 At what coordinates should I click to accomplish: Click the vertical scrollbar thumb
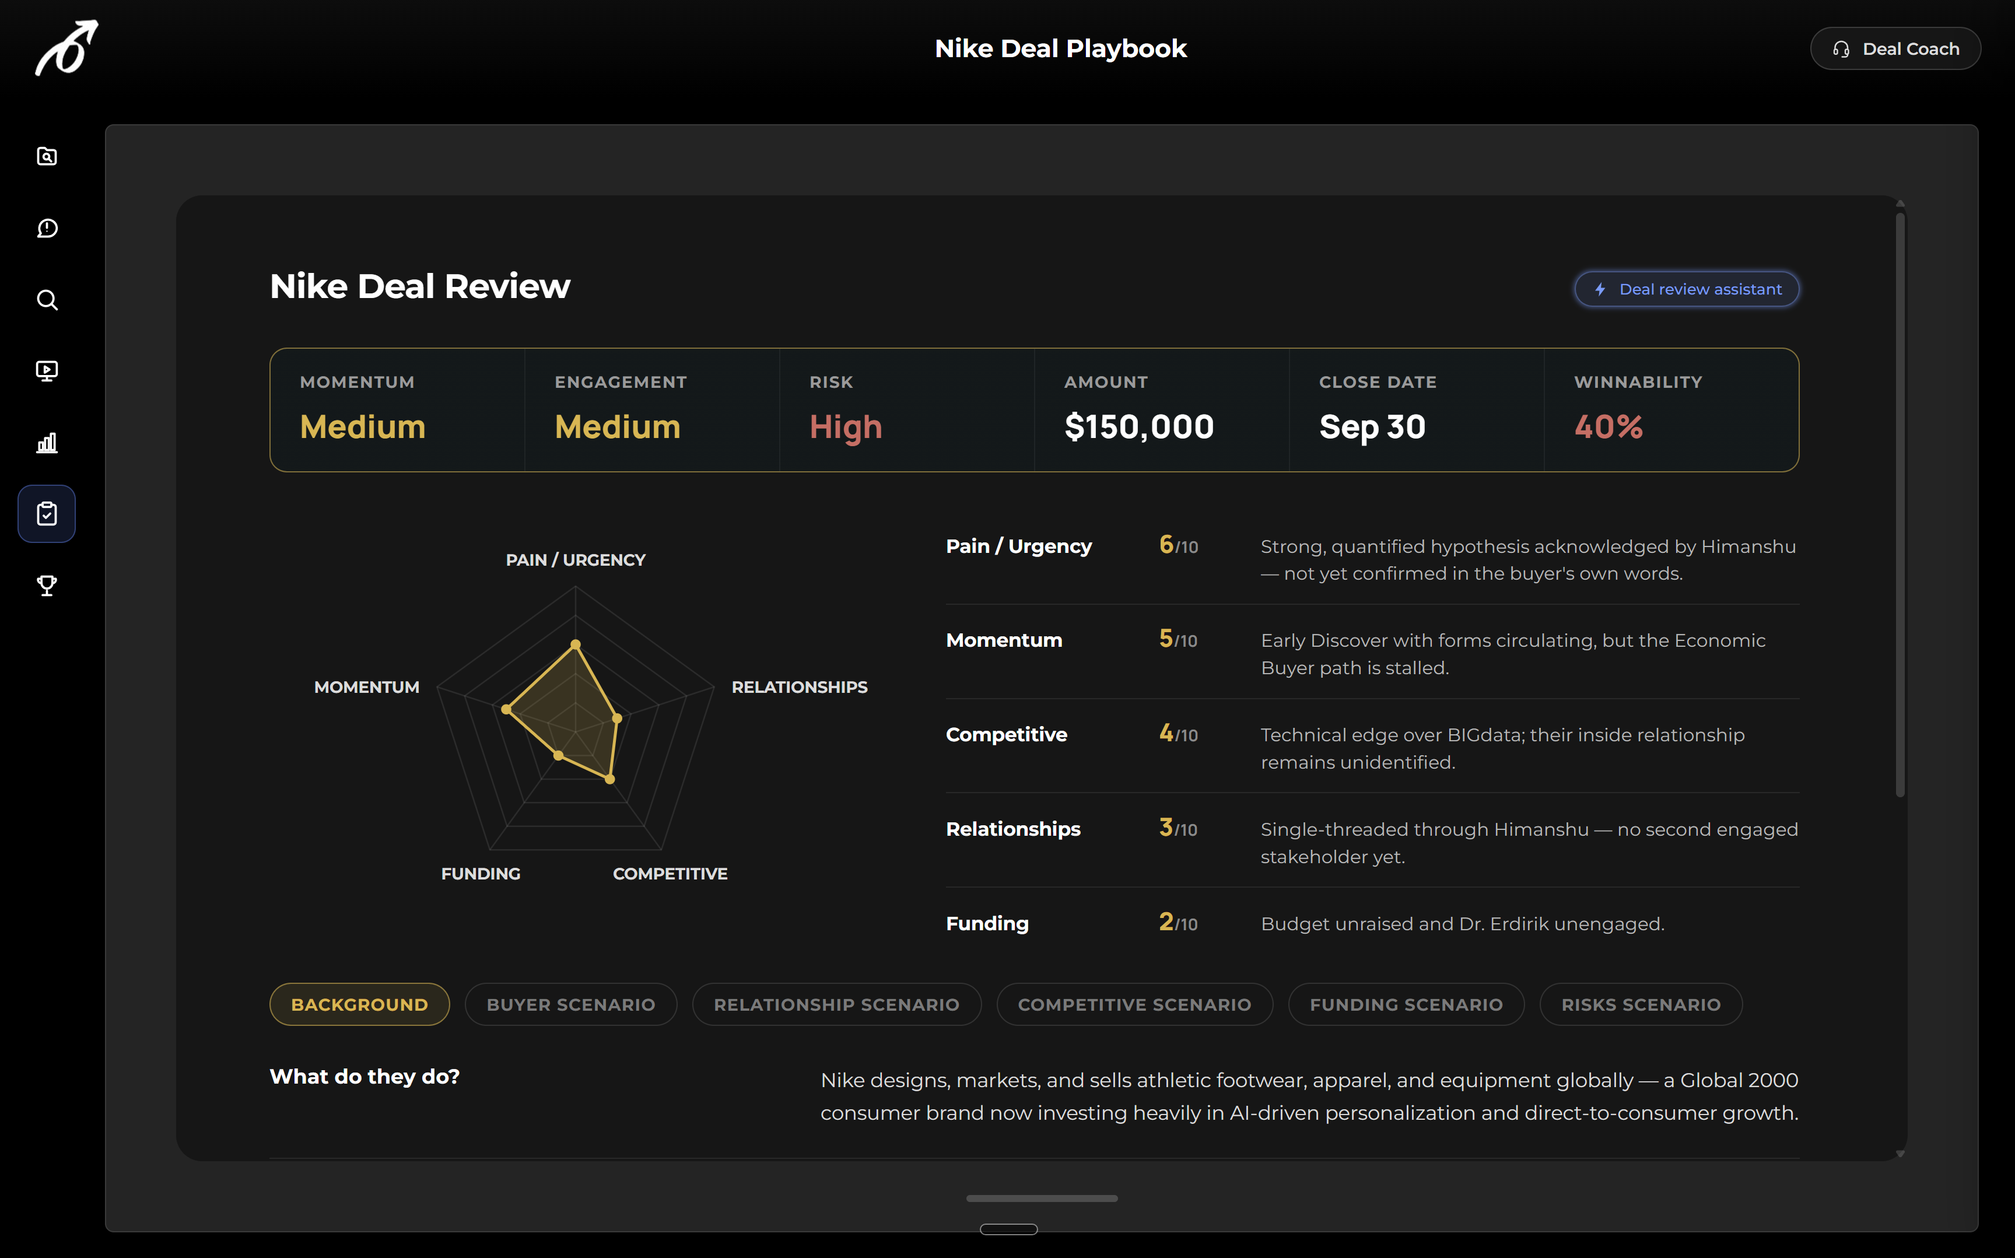[1900, 505]
